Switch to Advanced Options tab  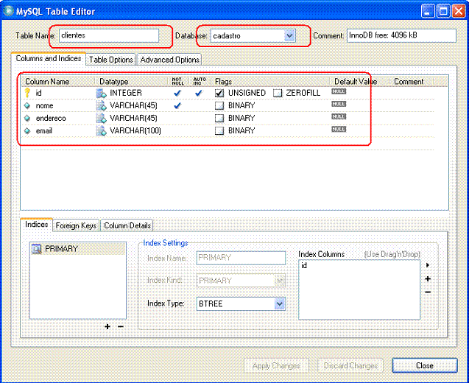(x=169, y=60)
